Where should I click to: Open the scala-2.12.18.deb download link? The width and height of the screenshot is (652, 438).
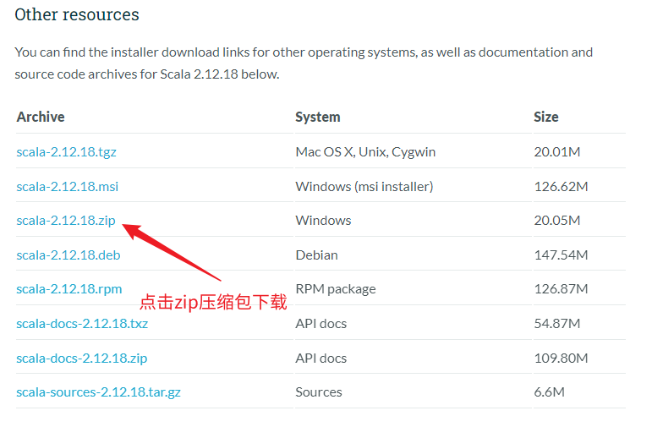[x=70, y=255]
